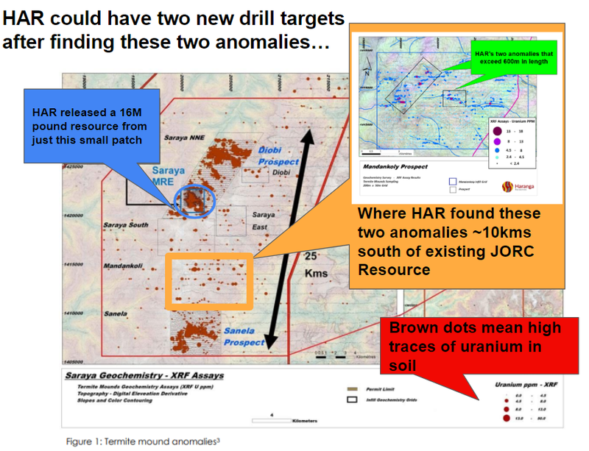Open the green anomalies callout on inset map
This screenshot has height=451, width=589.
(x=513, y=58)
